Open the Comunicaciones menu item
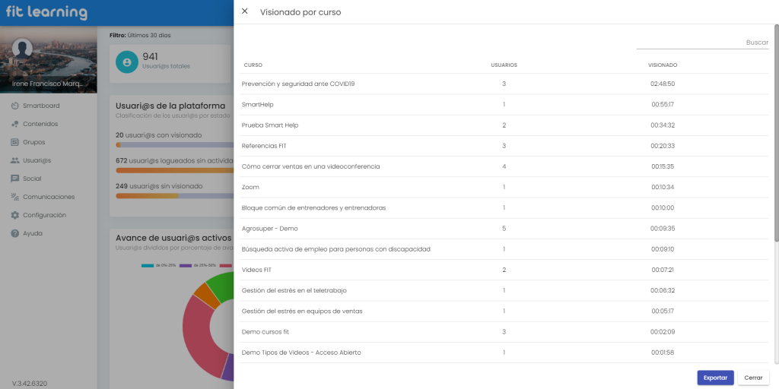 click(49, 197)
